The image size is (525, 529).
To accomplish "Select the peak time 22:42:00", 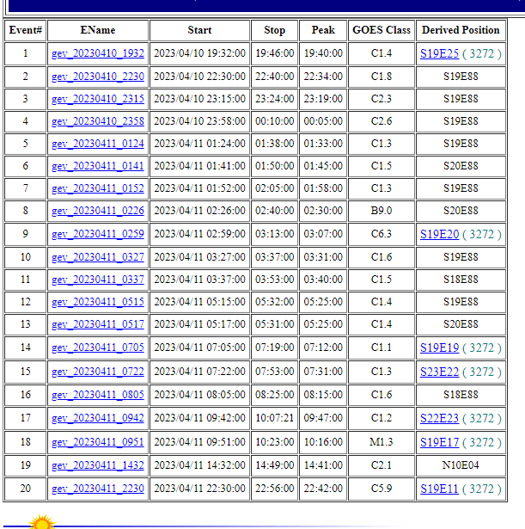I will click(323, 489).
